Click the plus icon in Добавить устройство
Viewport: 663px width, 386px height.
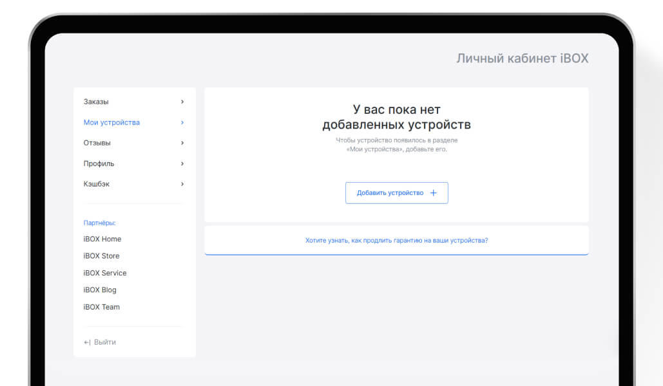point(434,193)
